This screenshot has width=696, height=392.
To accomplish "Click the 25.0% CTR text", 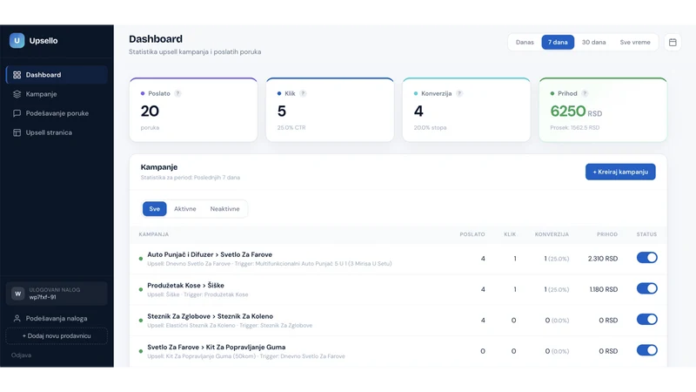I will point(291,127).
